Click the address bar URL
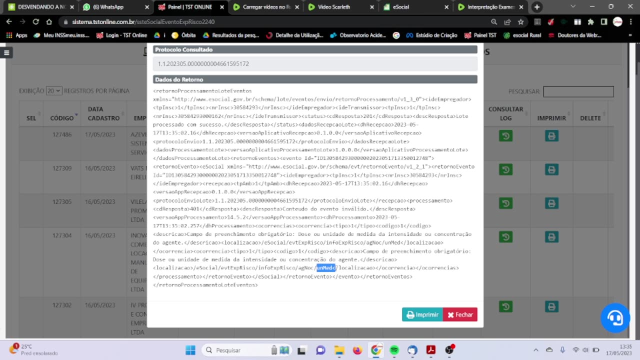The image size is (640, 360). 143,22
